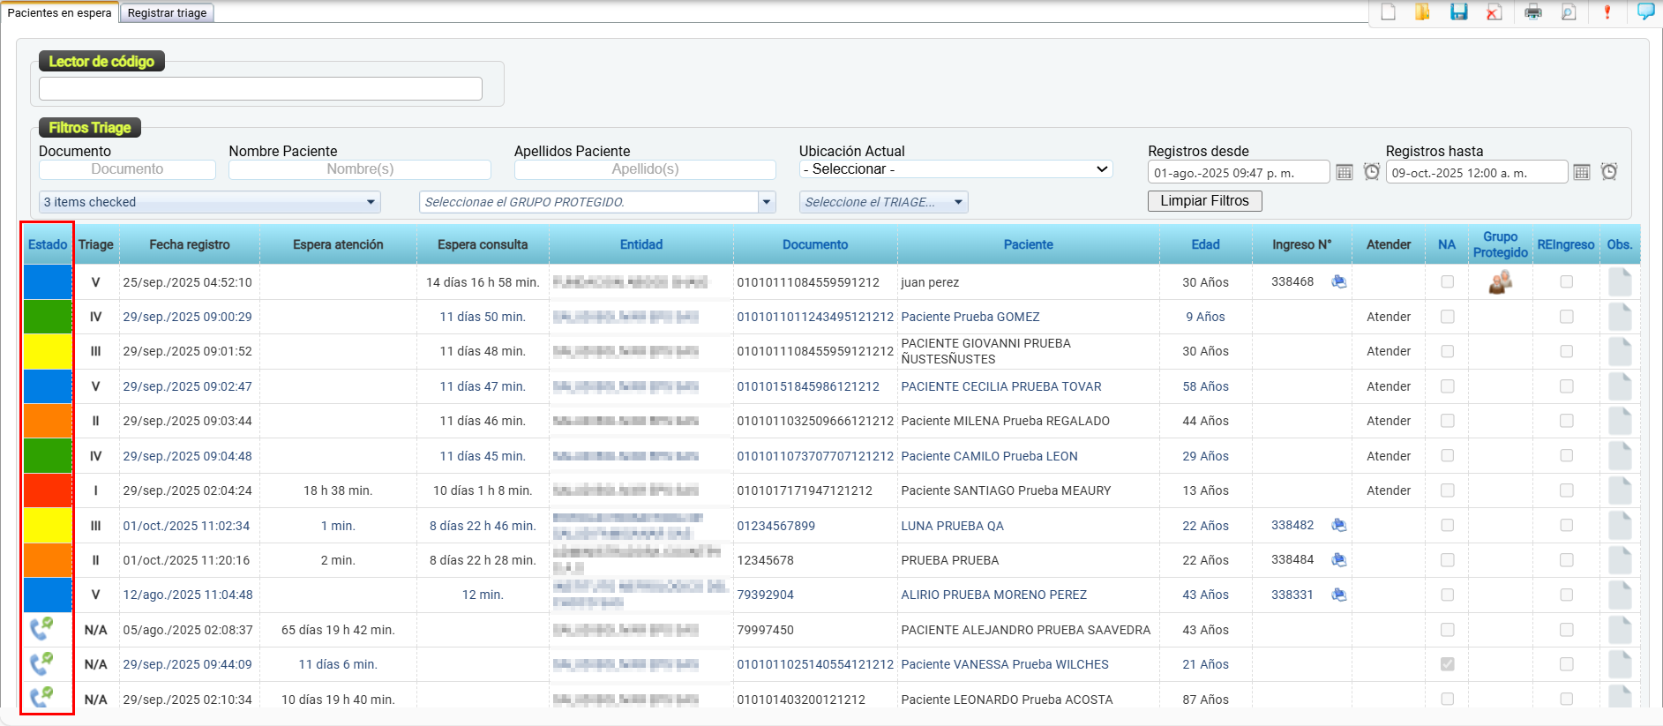The height and width of the screenshot is (726, 1663).
Task: Open clock time picker for Registros hasta
Action: (x=1609, y=172)
